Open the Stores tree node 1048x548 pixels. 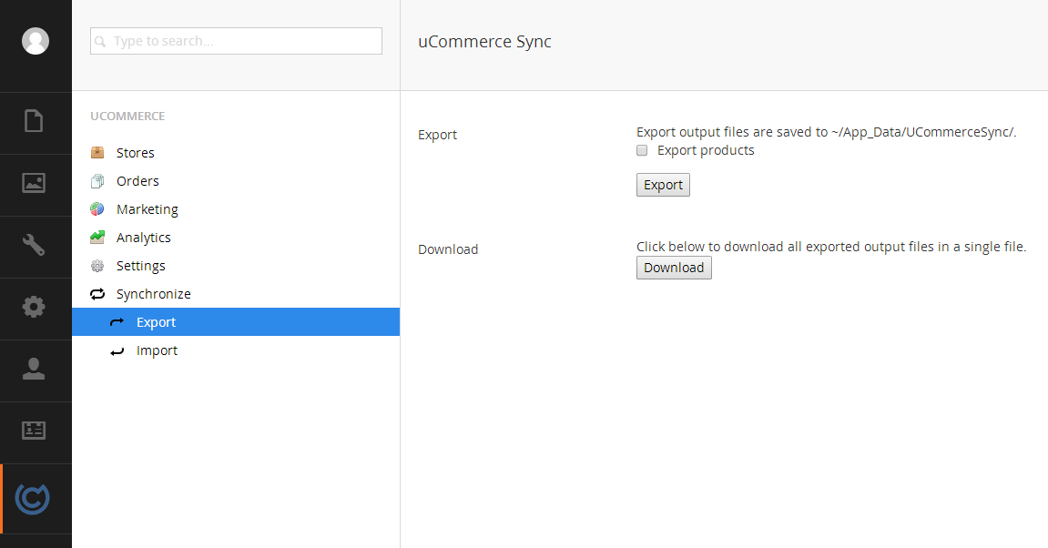pyautogui.click(x=135, y=153)
